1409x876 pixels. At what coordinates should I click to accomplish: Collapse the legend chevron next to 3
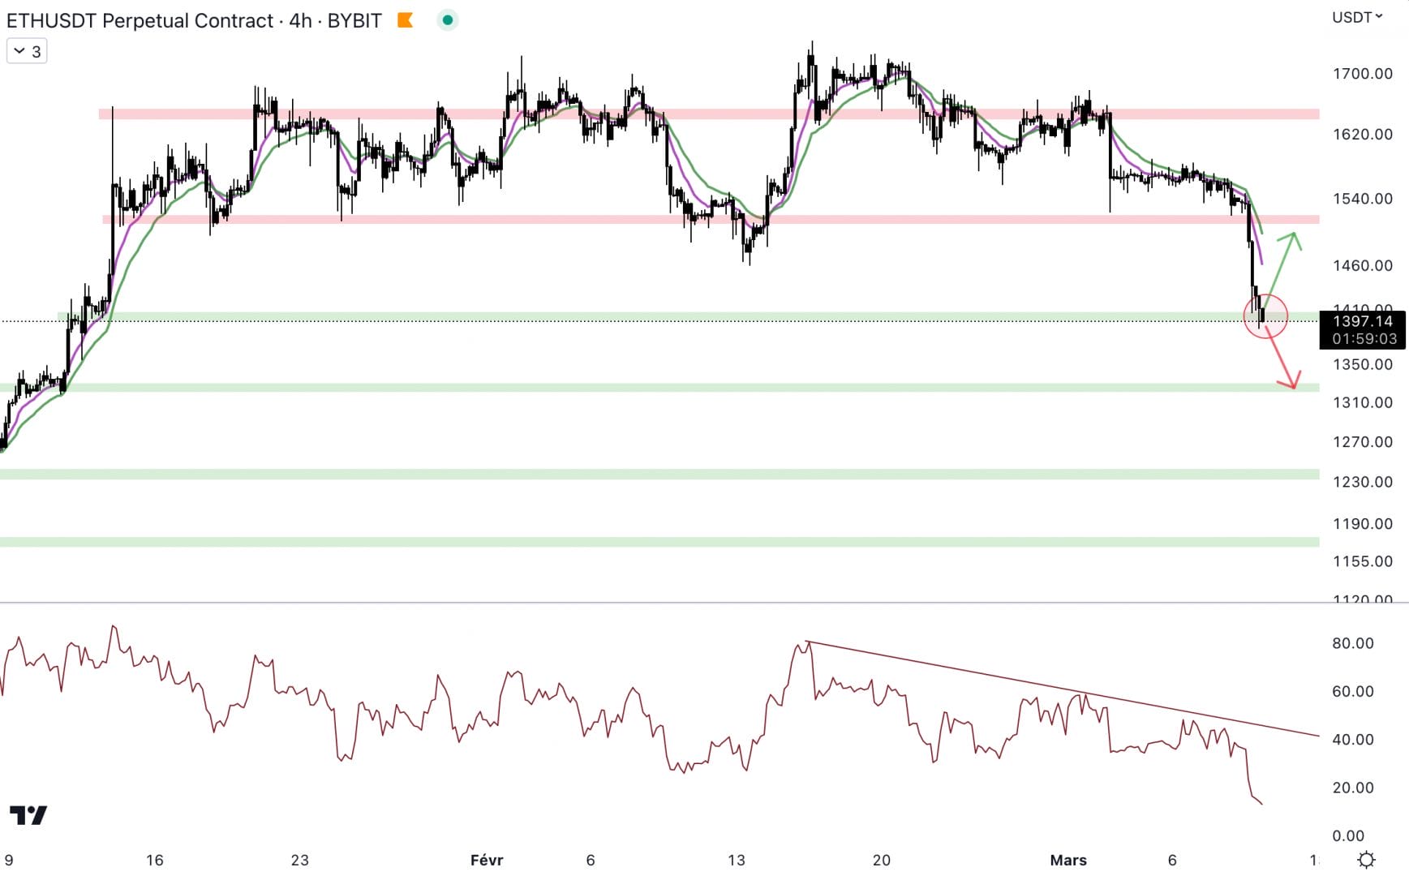(x=18, y=50)
